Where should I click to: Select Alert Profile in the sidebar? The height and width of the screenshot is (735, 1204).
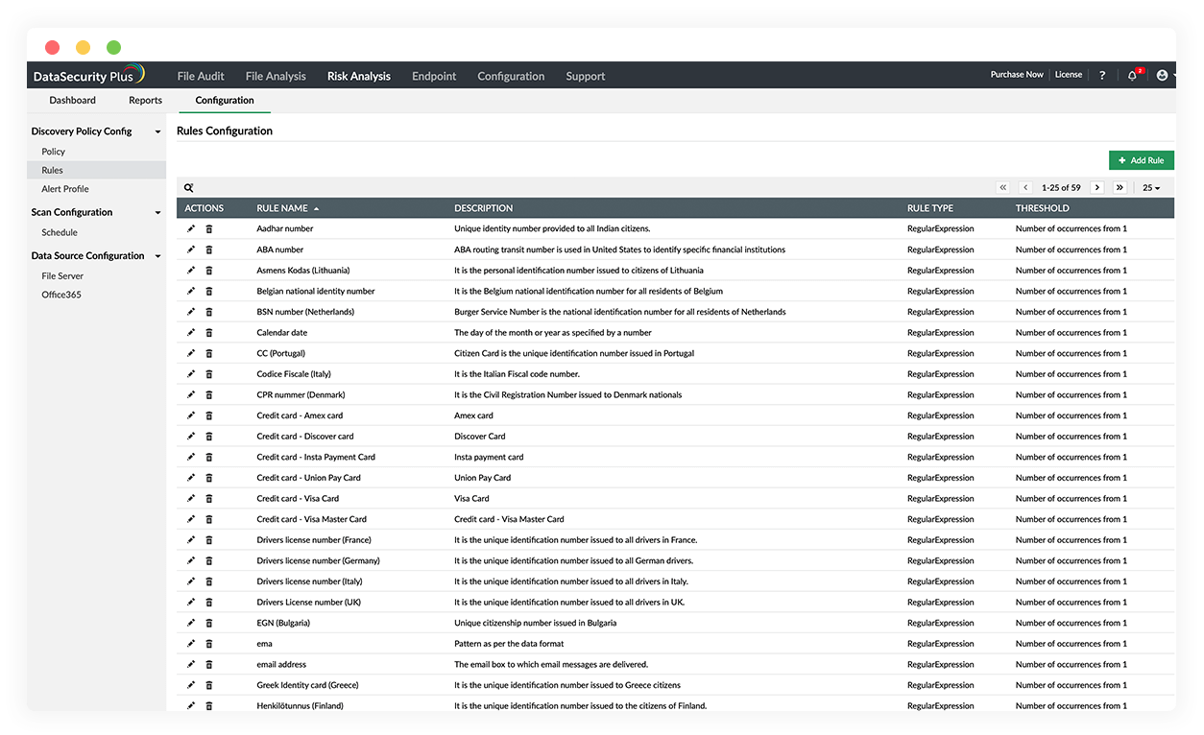tap(63, 189)
